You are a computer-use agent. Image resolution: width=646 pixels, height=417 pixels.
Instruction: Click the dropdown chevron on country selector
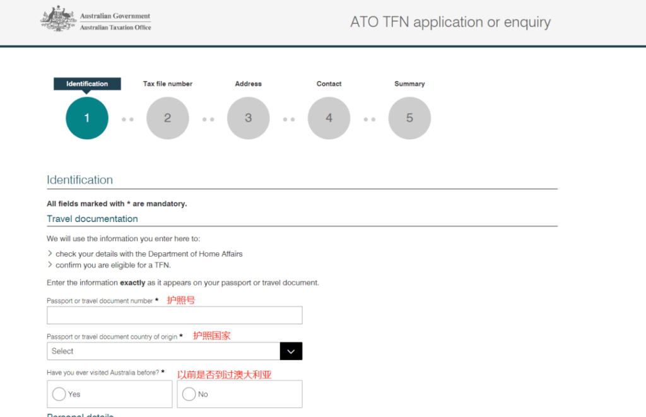tap(291, 351)
